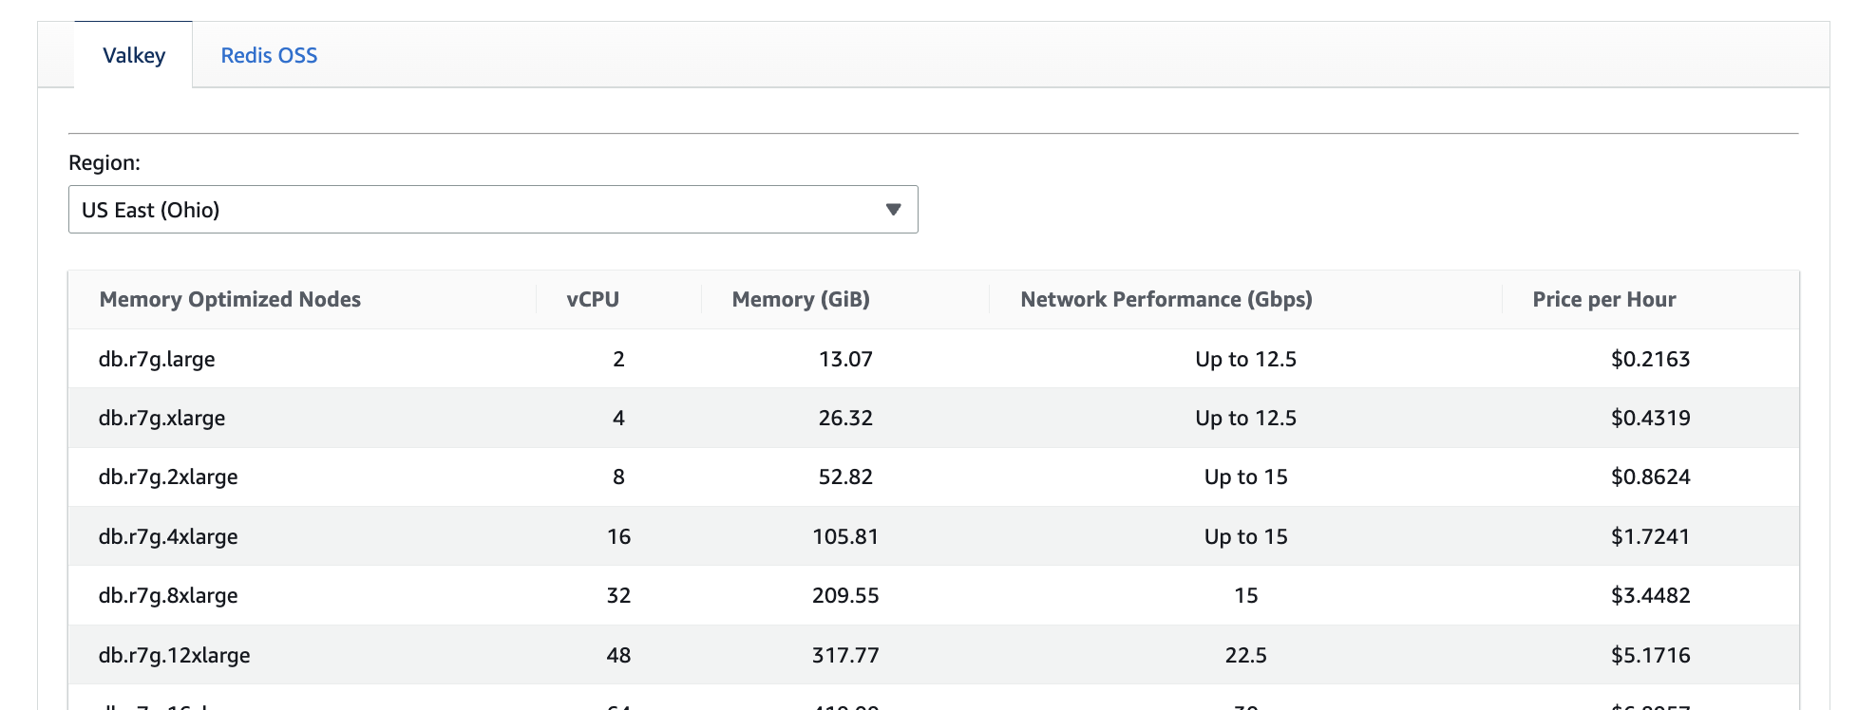
Task: Switch to the Redis OSS tab
Action: 269,56
